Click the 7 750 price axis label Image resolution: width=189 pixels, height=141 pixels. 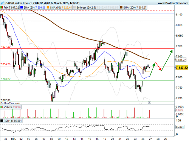tap(179, 88)
